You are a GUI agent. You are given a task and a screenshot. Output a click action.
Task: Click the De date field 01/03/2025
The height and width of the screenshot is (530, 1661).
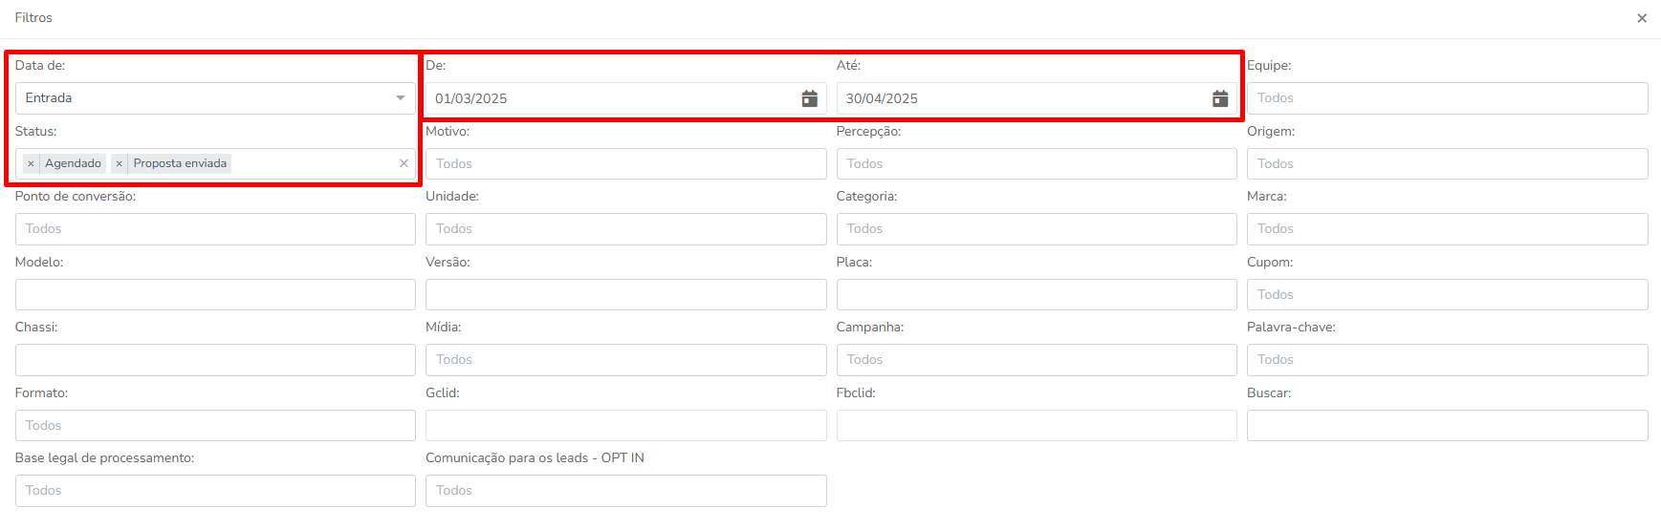pyautogui.click(x=612, y=98)
